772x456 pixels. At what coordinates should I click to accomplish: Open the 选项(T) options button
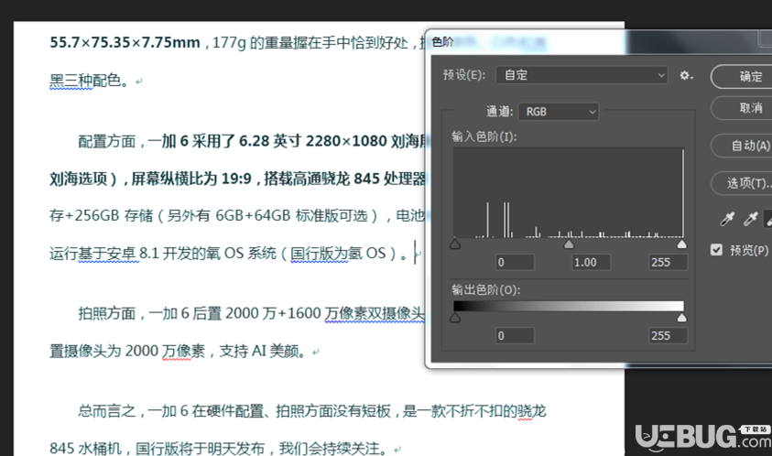742,183
